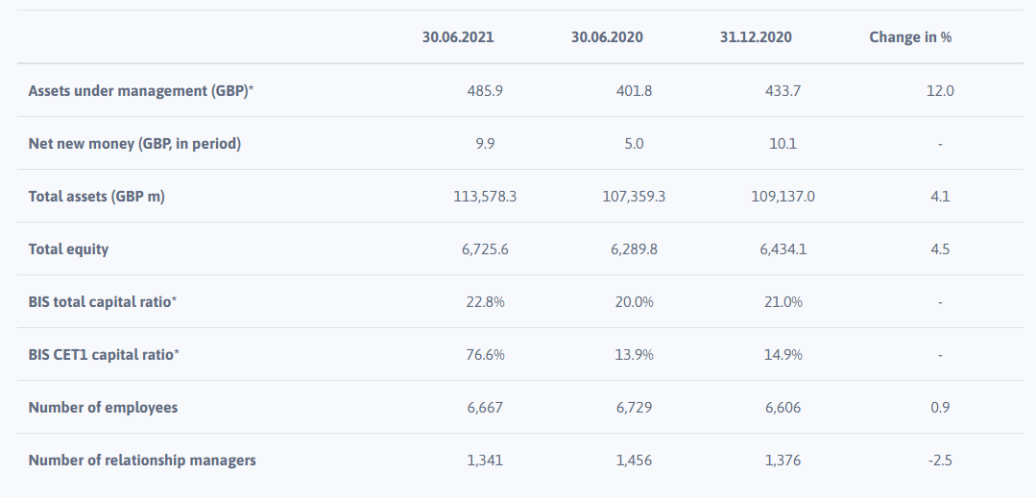Click the Total equity row label
Viewport: 1036px width, 497px height.
[68, 249]
